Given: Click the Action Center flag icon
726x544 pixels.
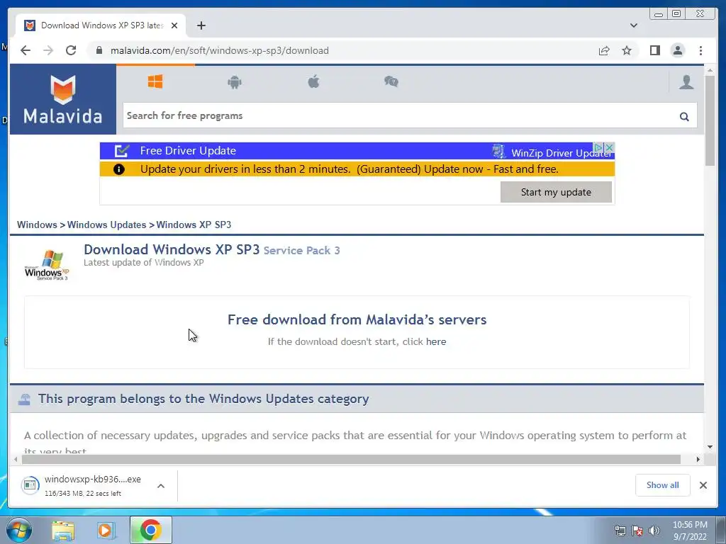Looking at the screenshot, I should tap(637, 531).
